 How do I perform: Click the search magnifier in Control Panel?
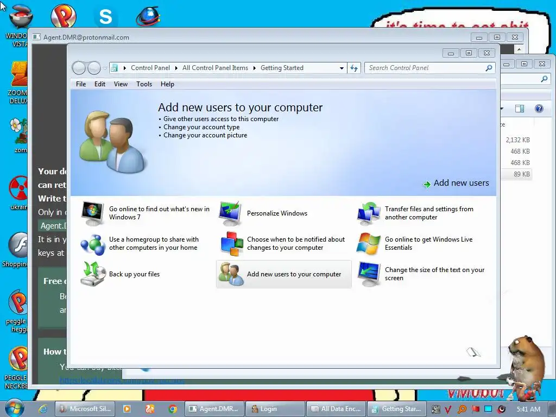tap(489, 68)
